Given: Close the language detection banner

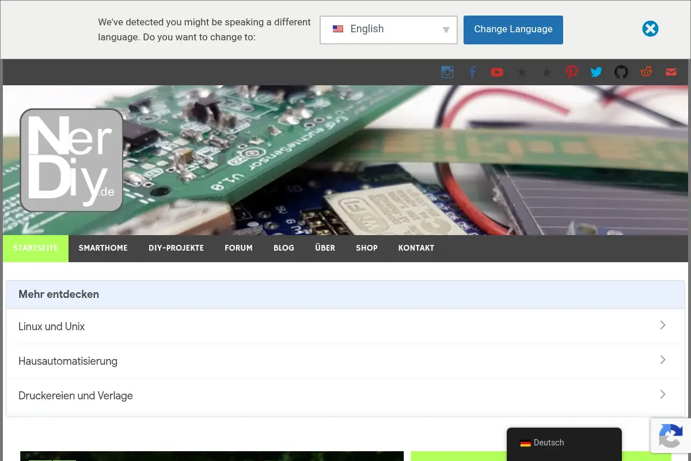Looking at the screenshot, I should tap(650, 29).
